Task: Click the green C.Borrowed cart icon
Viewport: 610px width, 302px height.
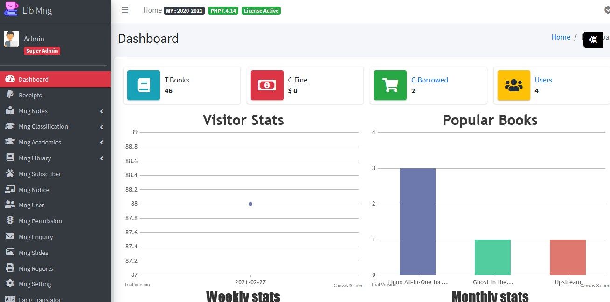Action: [x=390, y=85]
